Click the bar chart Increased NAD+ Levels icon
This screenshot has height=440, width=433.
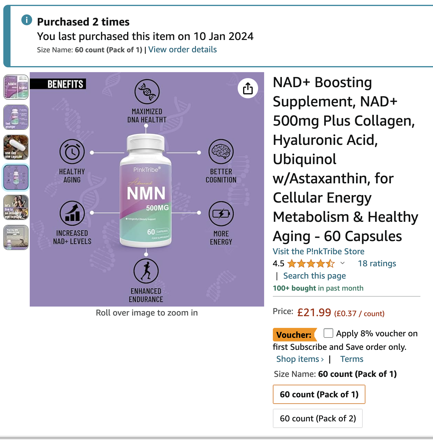[x=72, y=213]
